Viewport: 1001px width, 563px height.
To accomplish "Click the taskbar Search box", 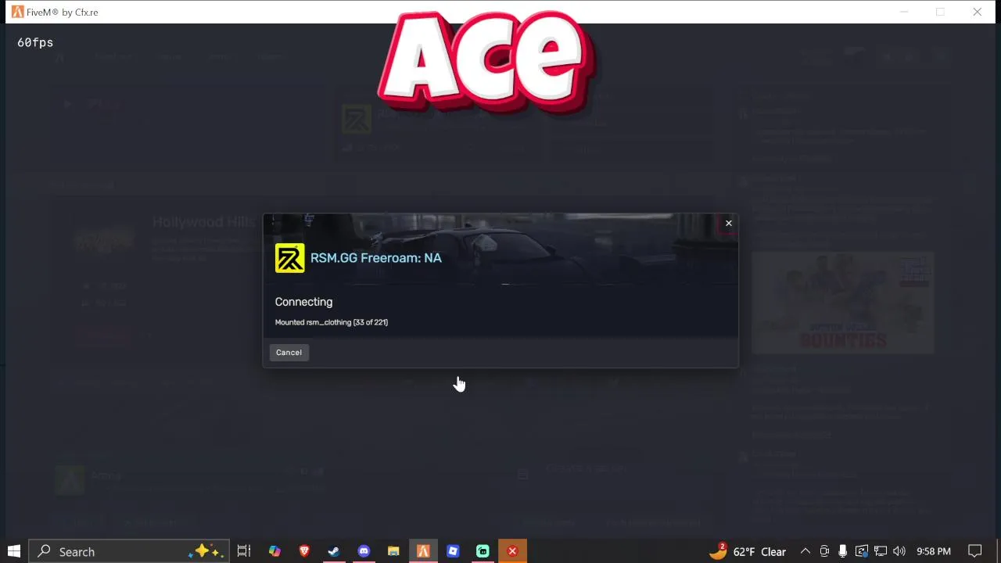I will click(x=129, y=551).
